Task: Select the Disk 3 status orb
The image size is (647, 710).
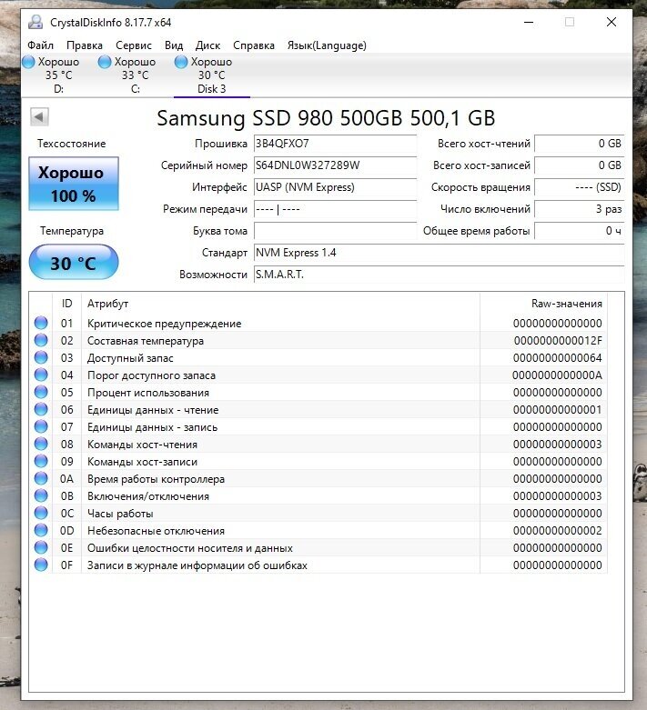Action: (x=181, y=62)
